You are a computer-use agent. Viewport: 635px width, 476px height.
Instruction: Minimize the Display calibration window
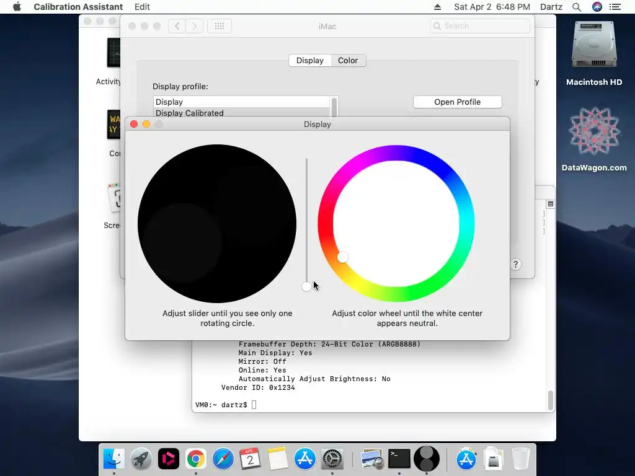[146, 124]
